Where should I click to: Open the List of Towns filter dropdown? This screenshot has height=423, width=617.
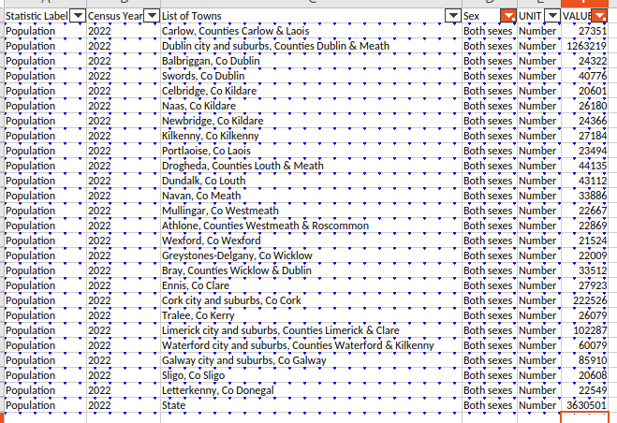pyautogui.click(x=453, y=16)
